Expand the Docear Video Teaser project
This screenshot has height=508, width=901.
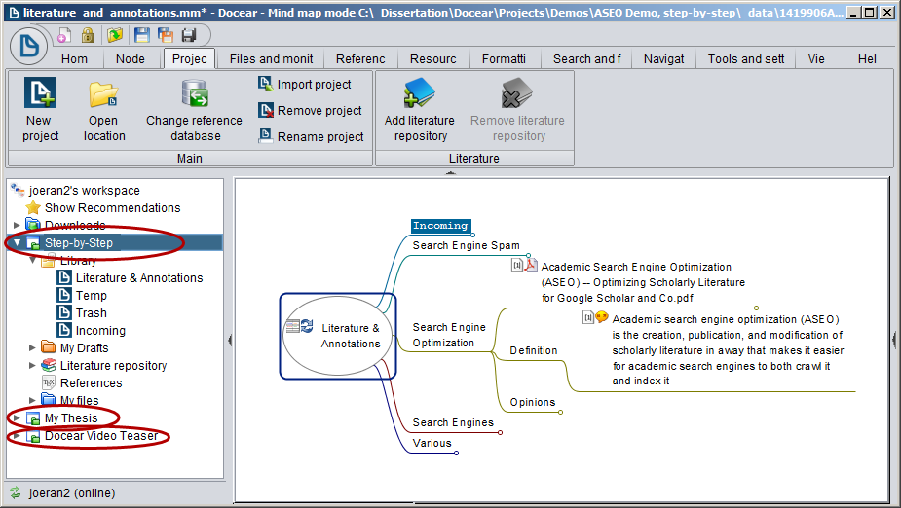pos(17,436)
